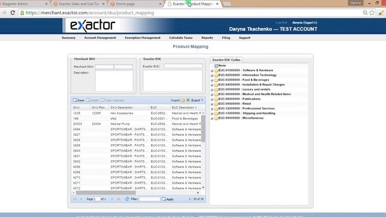The height and width of the screenshot is (217, 386).
Task: Open the EUC-12000000 Professional Services folder icon
Action: (x=216, y=108)
